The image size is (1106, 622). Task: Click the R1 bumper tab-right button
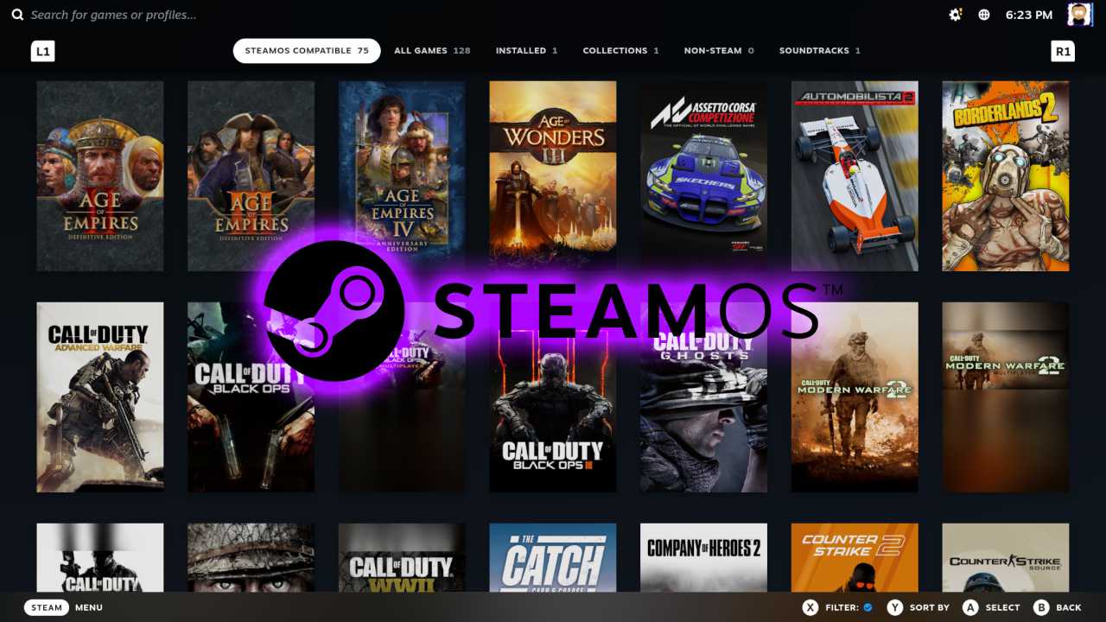tap(1063, 51)
